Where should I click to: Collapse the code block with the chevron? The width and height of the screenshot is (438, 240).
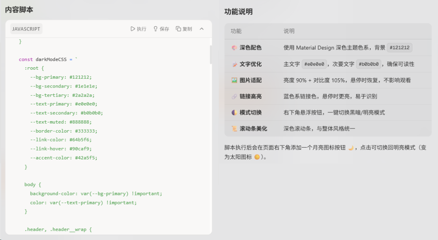(202, 29)
